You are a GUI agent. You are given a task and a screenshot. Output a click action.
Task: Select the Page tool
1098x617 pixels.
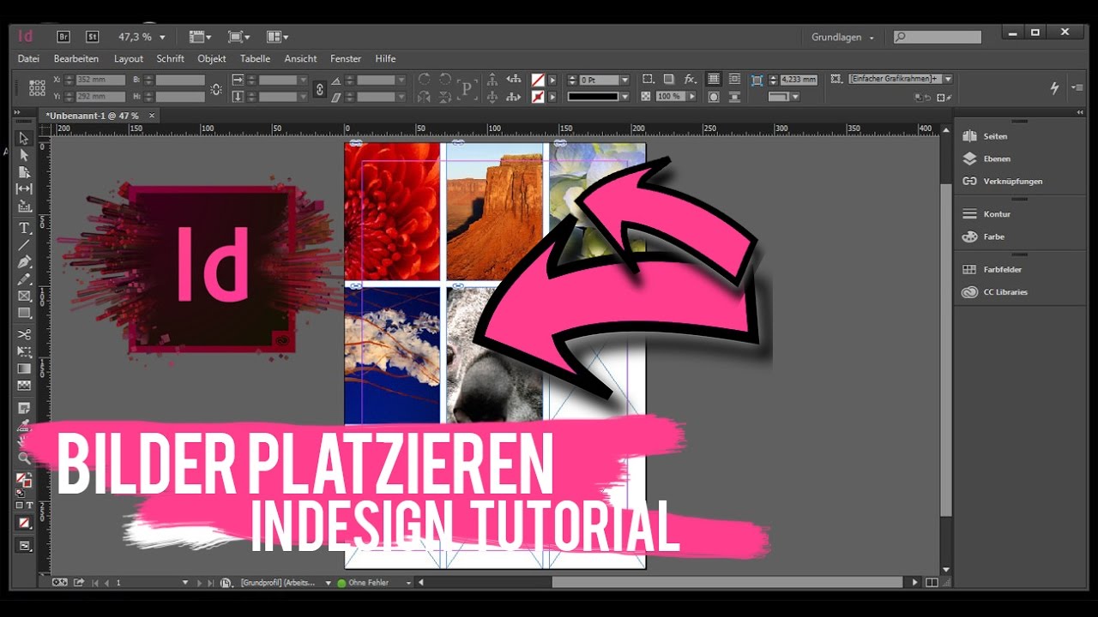pyautogui.click(x=24, y=172)
